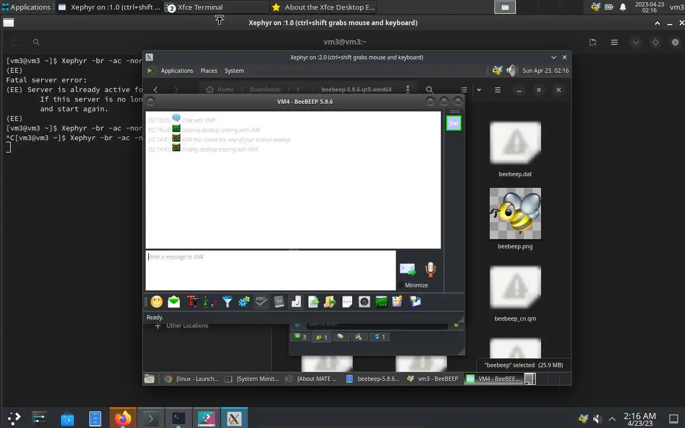Open the System menu in MATE panel
Image resolution: width=685 pixels, height=428 pixels.
point(234,71)
